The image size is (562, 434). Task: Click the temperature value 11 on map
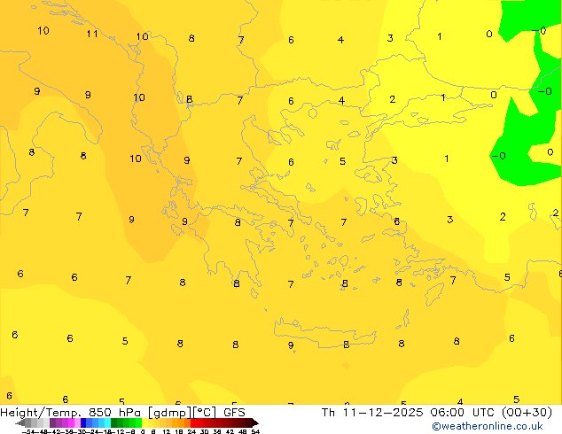pyautogui.click(x=92, y=34)
